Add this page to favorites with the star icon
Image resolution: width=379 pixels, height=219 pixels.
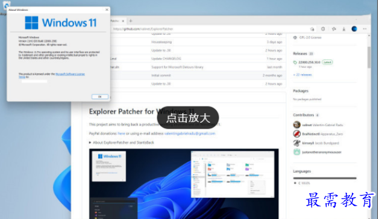[x=312, y=29]
